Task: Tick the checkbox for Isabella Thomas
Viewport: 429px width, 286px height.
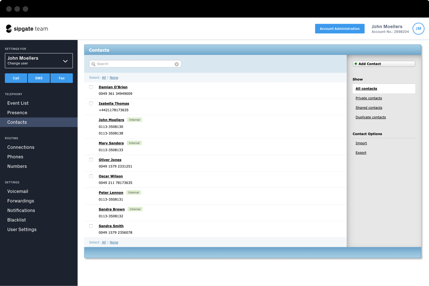Action: click(91, 103)
